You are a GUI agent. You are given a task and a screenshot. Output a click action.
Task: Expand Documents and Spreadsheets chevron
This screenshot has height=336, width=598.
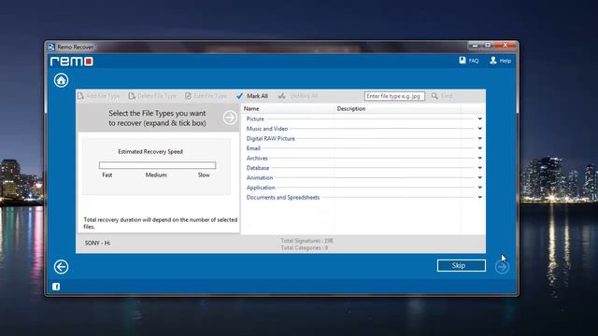479,197
